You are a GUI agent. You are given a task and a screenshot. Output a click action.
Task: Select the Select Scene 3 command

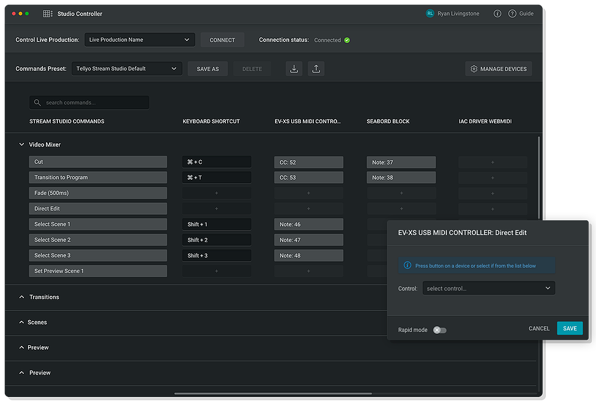(x=98, y=255)
